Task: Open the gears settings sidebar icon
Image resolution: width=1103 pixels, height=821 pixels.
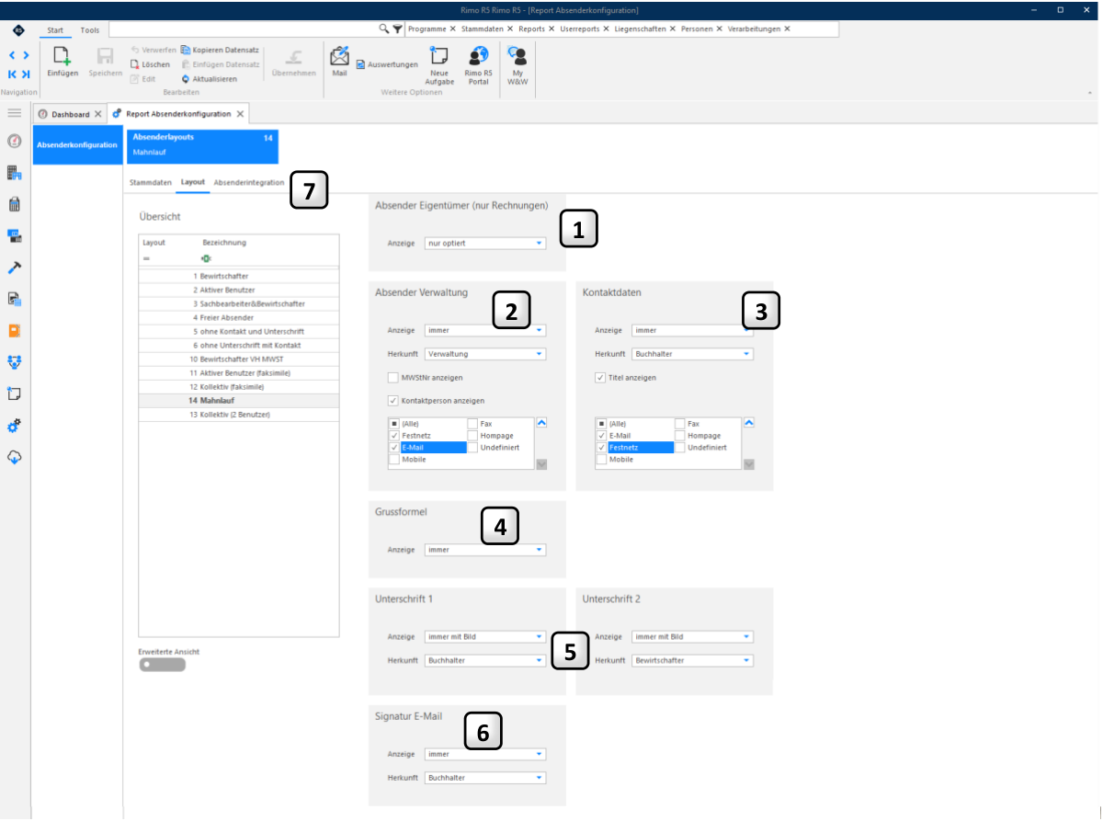Action: [x=14, y=426]
